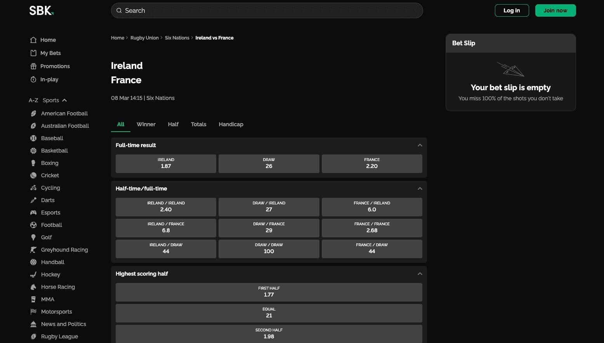Switch to the Winner tab
Screen dimensions: 604x343
click(146, 124)
